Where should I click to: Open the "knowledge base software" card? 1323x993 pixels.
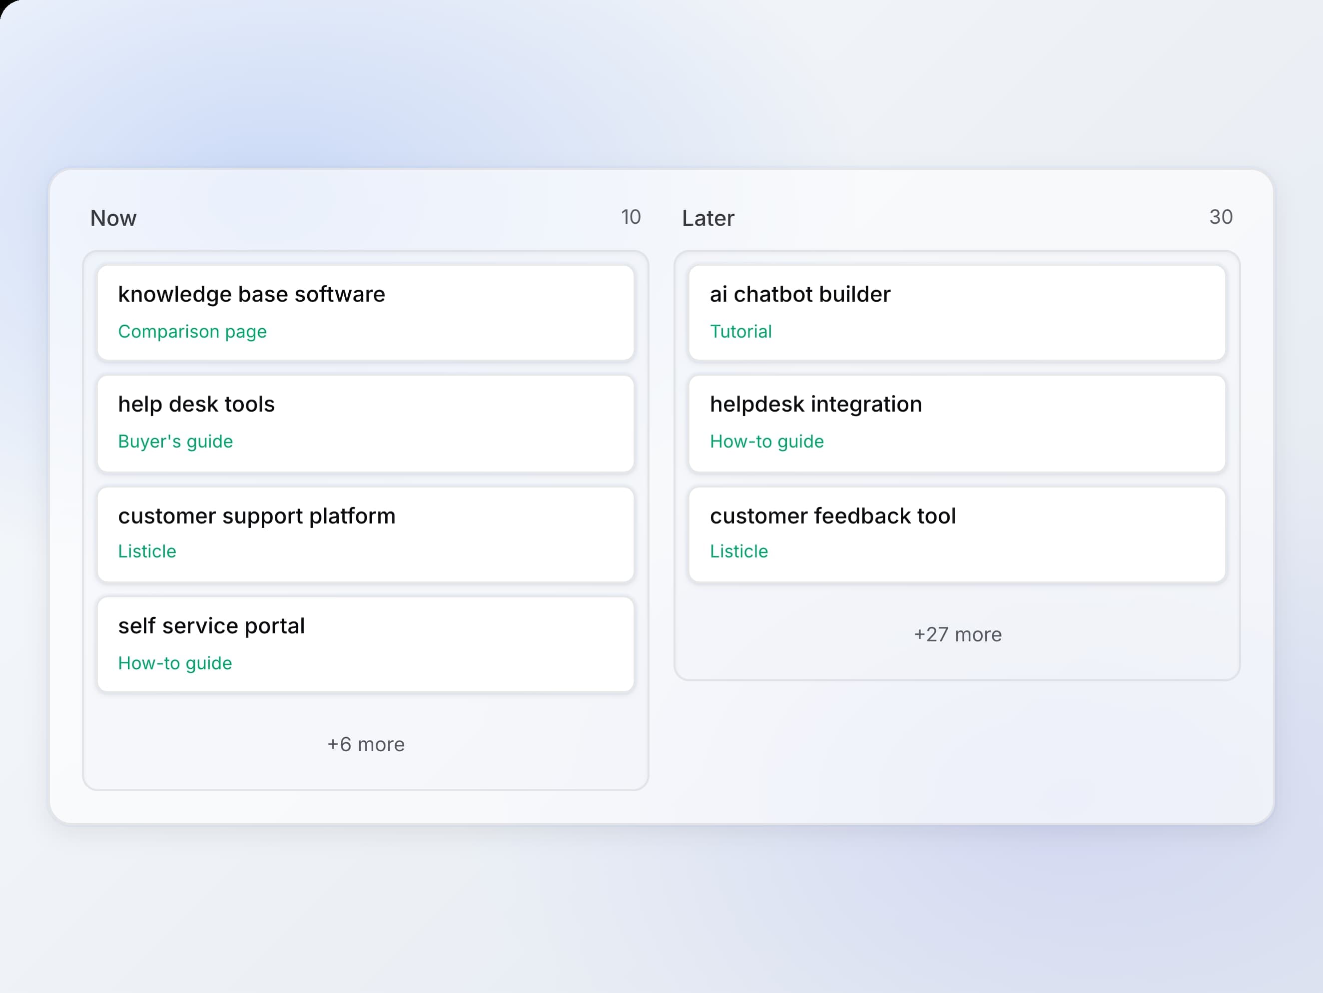coord(366,313)
